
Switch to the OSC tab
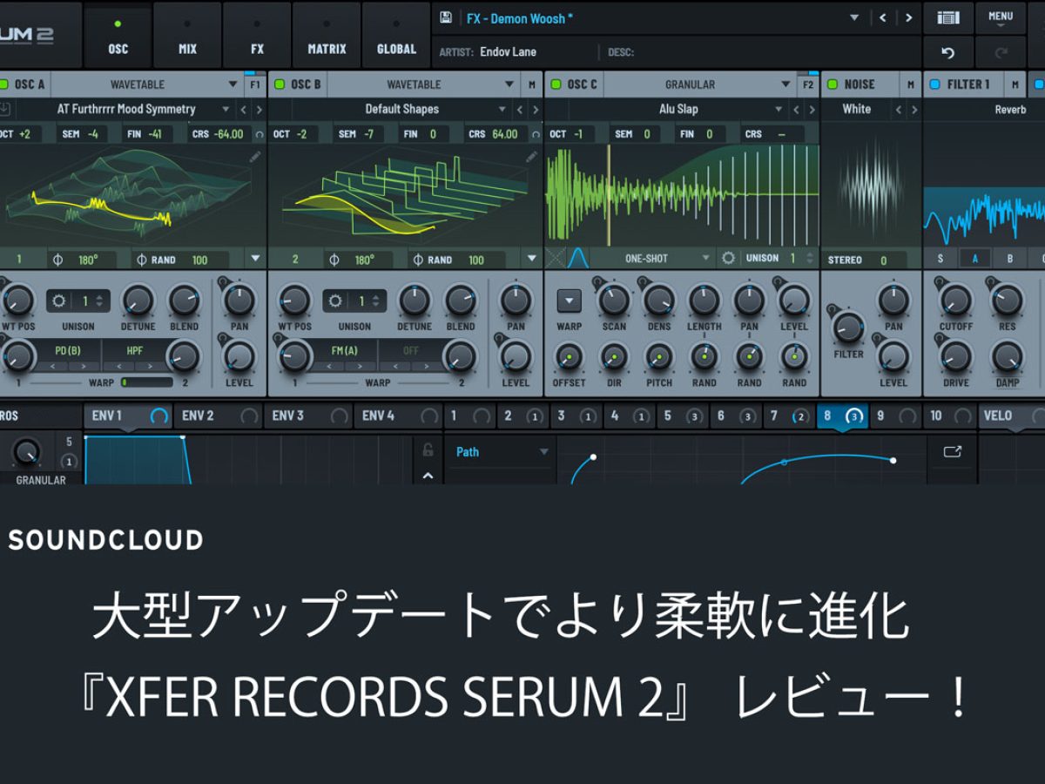pyautogui.click(x=118, y=37)
